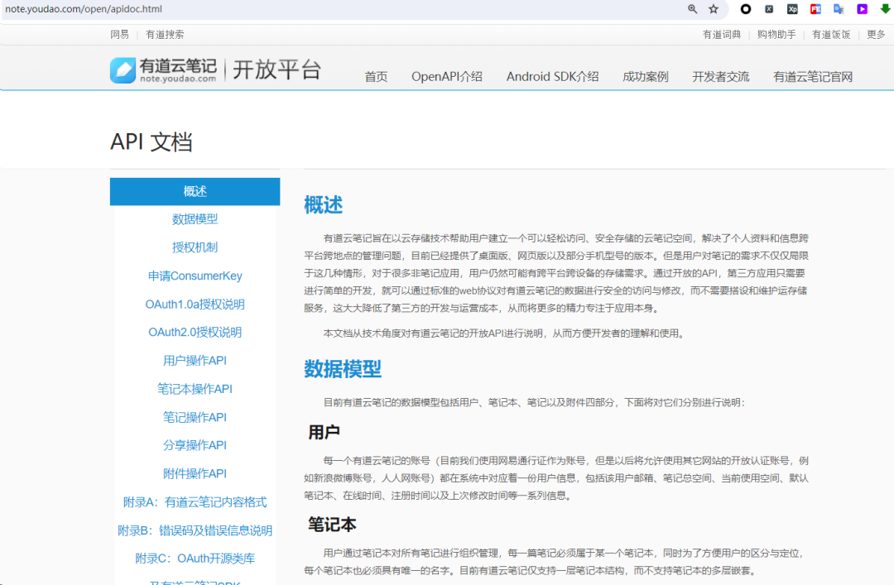894x585 pixels.
Task: Open the green download arrow extension
Action: (886, 8)
